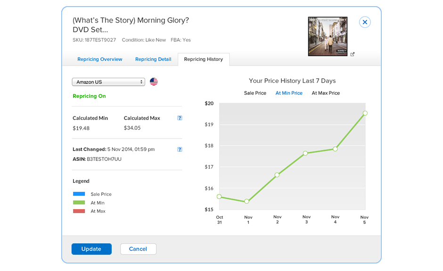Toggle Sale Price chart filter
The width and height of the screenshot is (443, 271).
coord(255,93)
